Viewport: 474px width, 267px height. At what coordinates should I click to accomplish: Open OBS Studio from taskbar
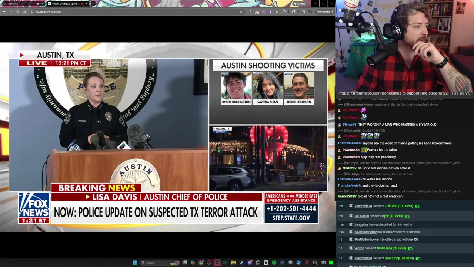(x=209, y=263)
